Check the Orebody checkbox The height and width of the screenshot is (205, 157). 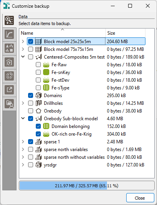30,111
